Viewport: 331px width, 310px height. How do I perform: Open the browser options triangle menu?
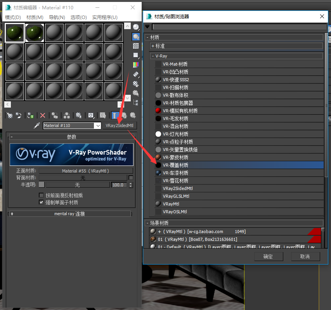tap(147, 26)
